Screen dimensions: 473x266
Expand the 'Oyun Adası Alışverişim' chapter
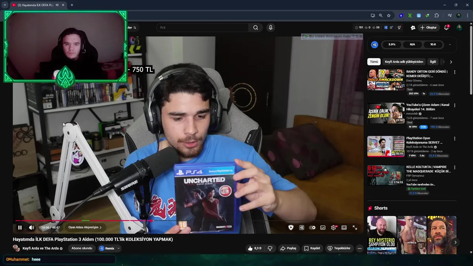85,228
